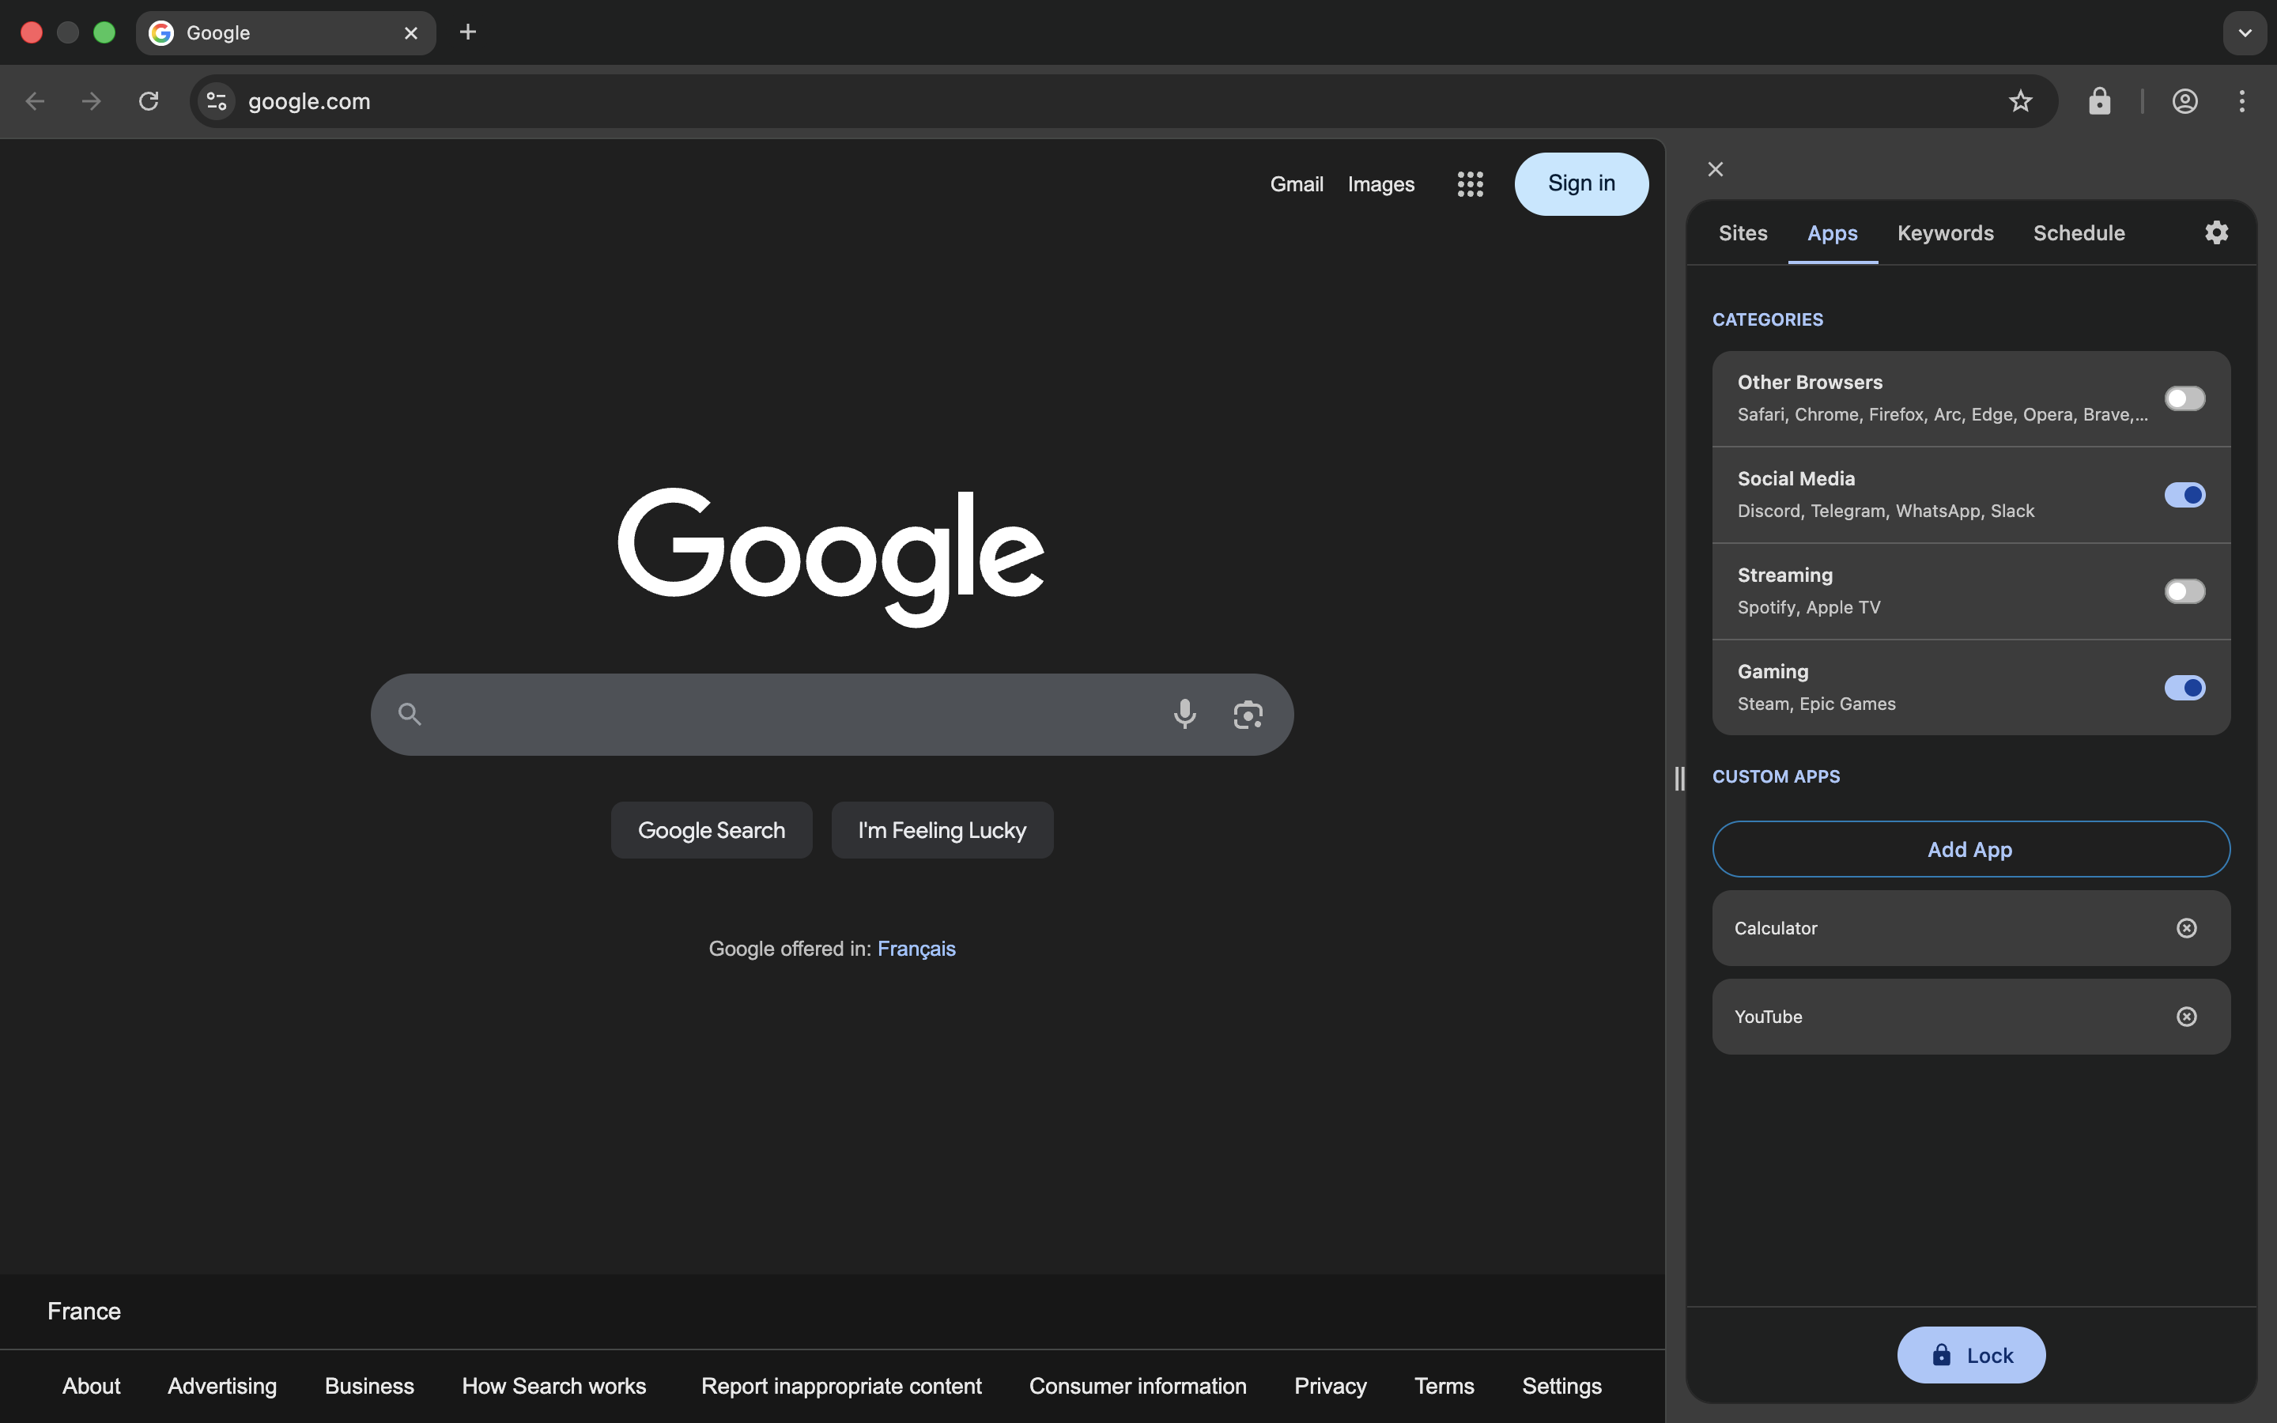Click the magnifier icon in search box
The height and width of the screenshot is (1423, 2277).
pos(410,715)
